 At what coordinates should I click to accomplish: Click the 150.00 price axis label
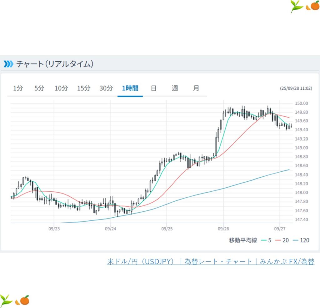pyautogui.click(x=302, y=104)
